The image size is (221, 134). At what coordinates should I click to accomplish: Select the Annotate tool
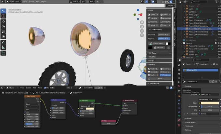pos(3,42)
